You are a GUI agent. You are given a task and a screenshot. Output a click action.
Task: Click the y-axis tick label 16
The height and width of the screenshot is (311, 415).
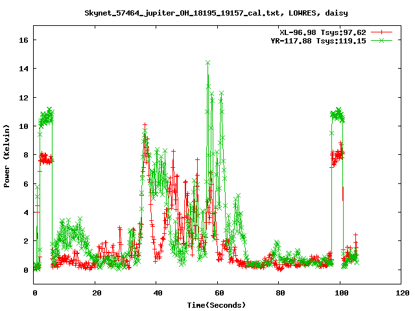tap(23, 40)
